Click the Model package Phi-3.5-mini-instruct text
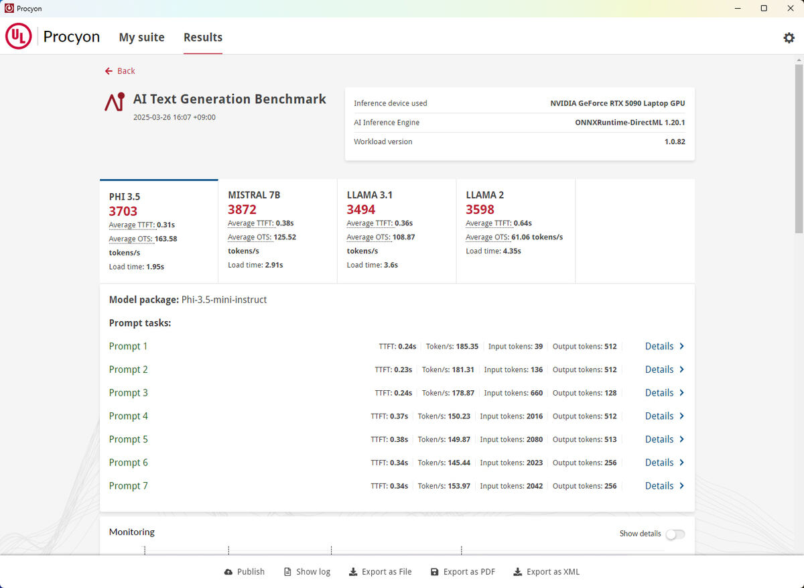The height and width of the screenshot is (588, 804). point(188,300)
